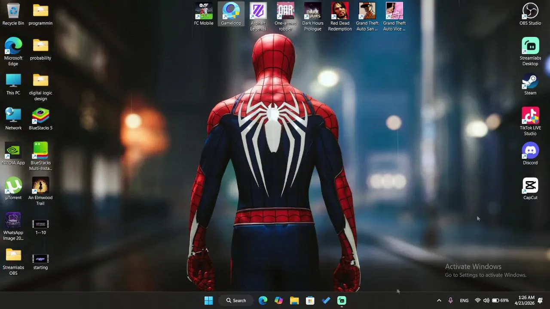Click the microphone tray icon

(450, 300)
